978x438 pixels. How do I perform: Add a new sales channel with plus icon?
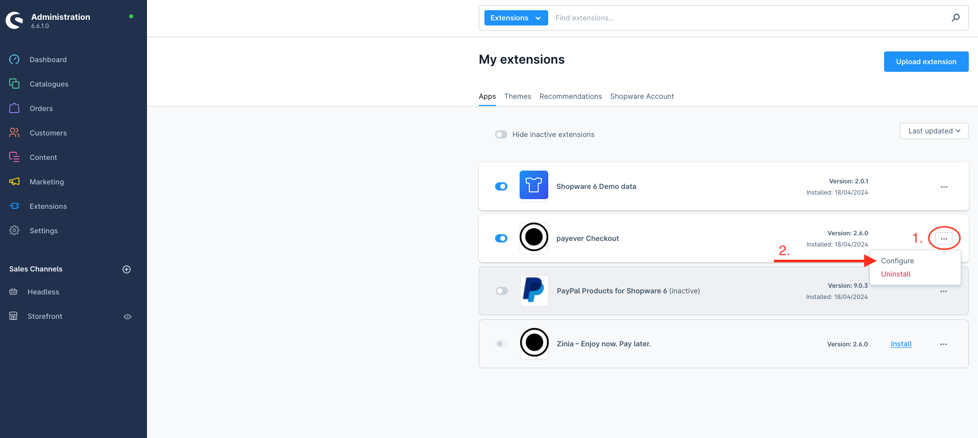coord(127,269)
